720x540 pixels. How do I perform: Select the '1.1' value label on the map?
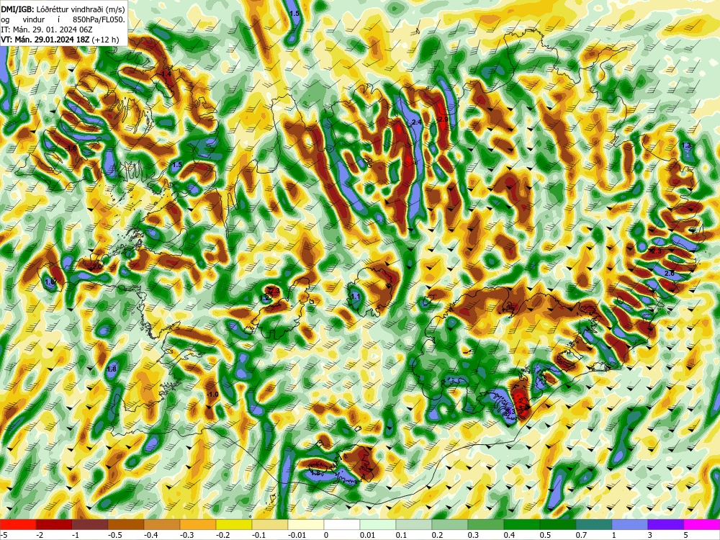coord(356,297)
